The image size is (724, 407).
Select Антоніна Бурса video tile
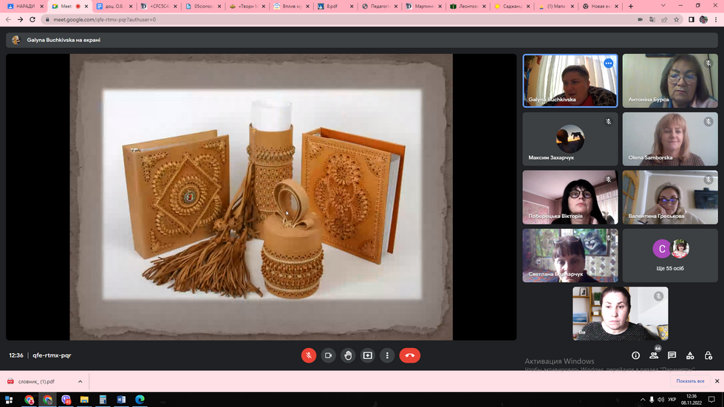670,81
